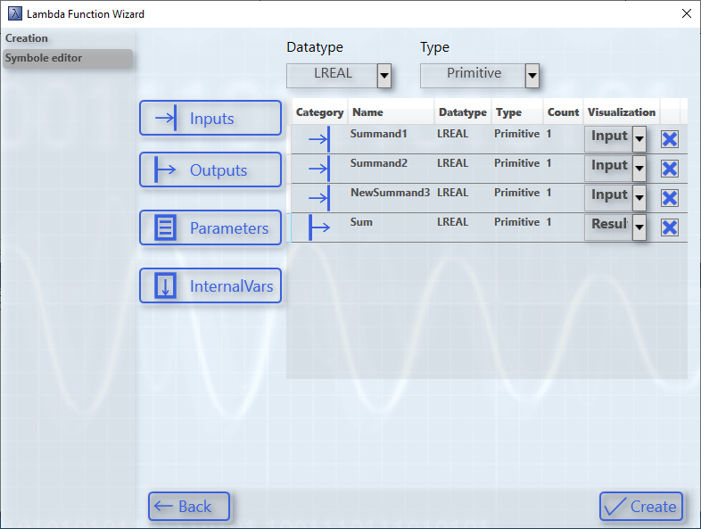Select the NewSummand3 name cell
Viewport: 701px width, 529px height.
pos(390,193)
